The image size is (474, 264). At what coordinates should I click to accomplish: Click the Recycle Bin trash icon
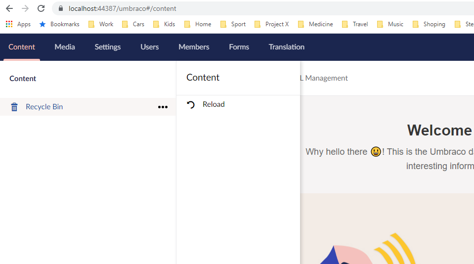(x=14, y=107)
